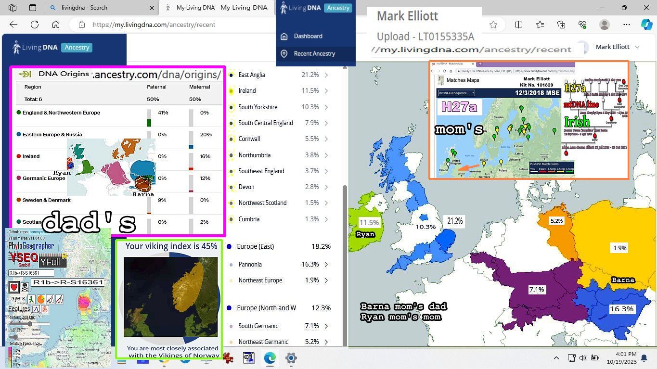This screenshot has width=657, height=369.
Task: Expand the East Anglia 21.2% row
Action: coord(326,75)
